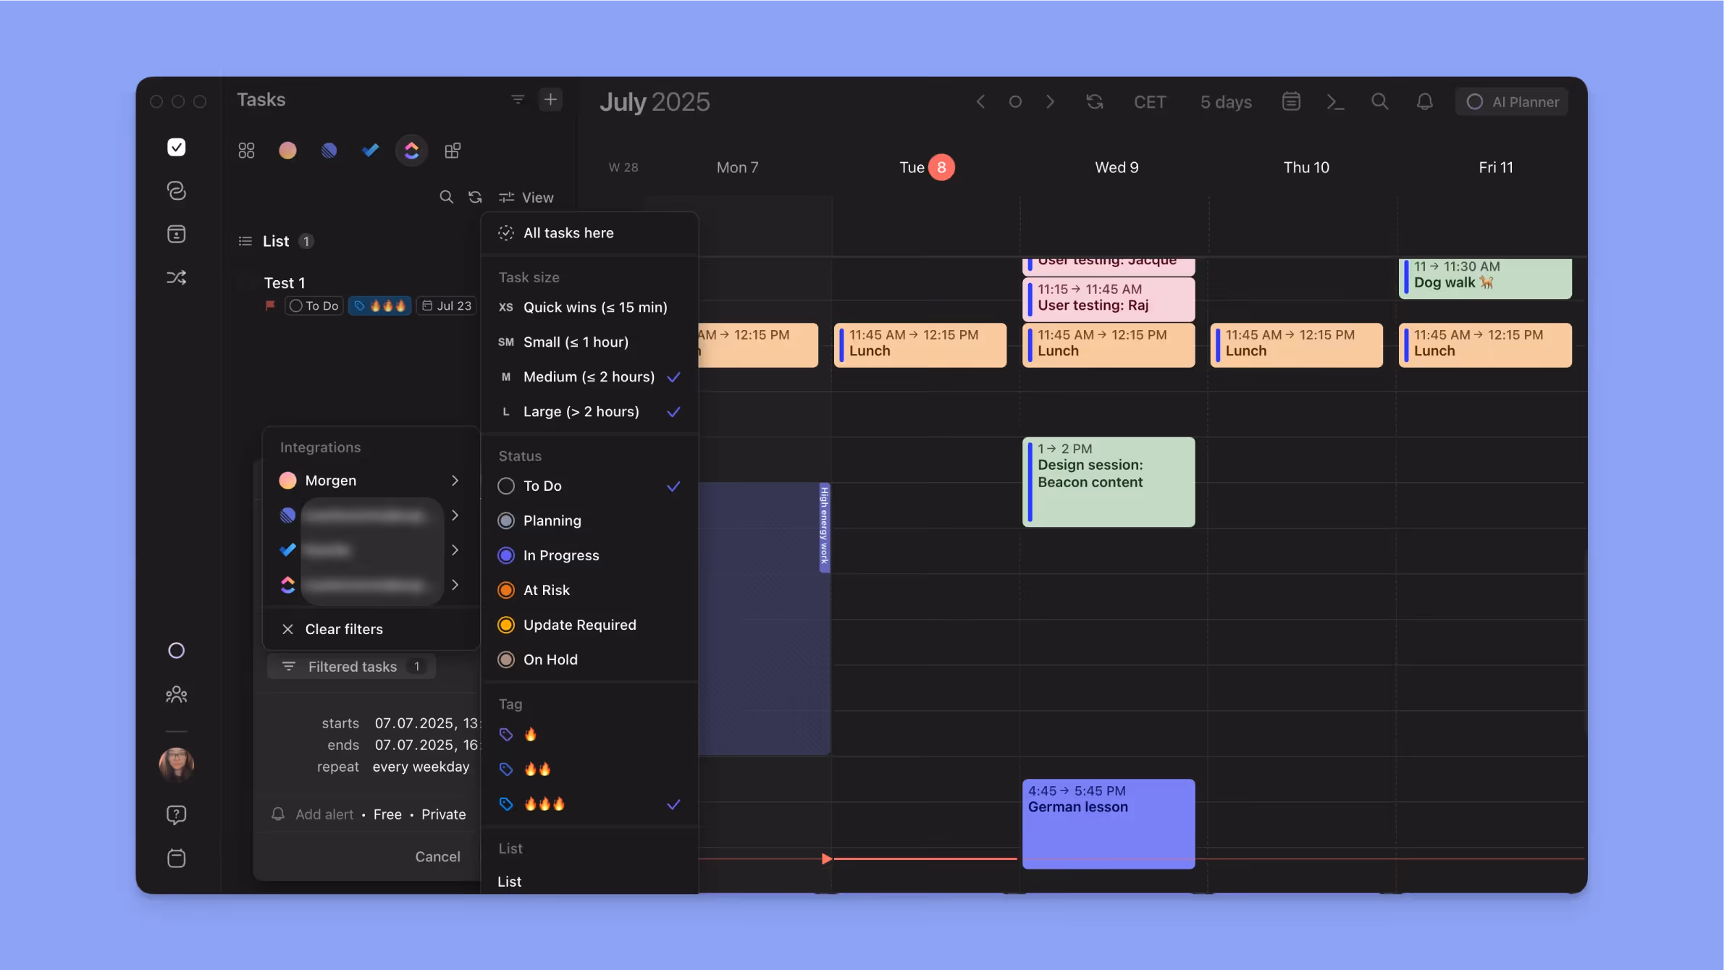Click the sync refresh icon next to CET
Screen dimensions: 1724x970
[x=1093, y=101]
